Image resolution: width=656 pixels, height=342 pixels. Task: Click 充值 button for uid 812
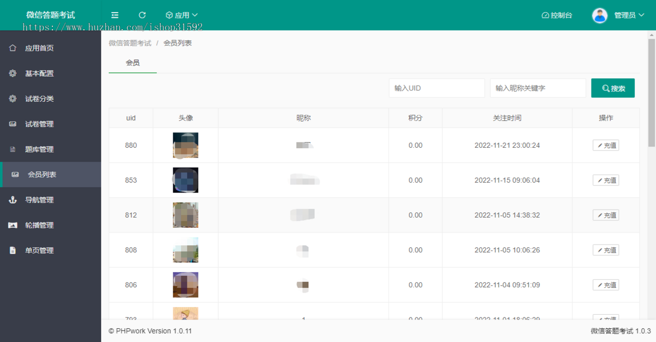tap(606, 215)
